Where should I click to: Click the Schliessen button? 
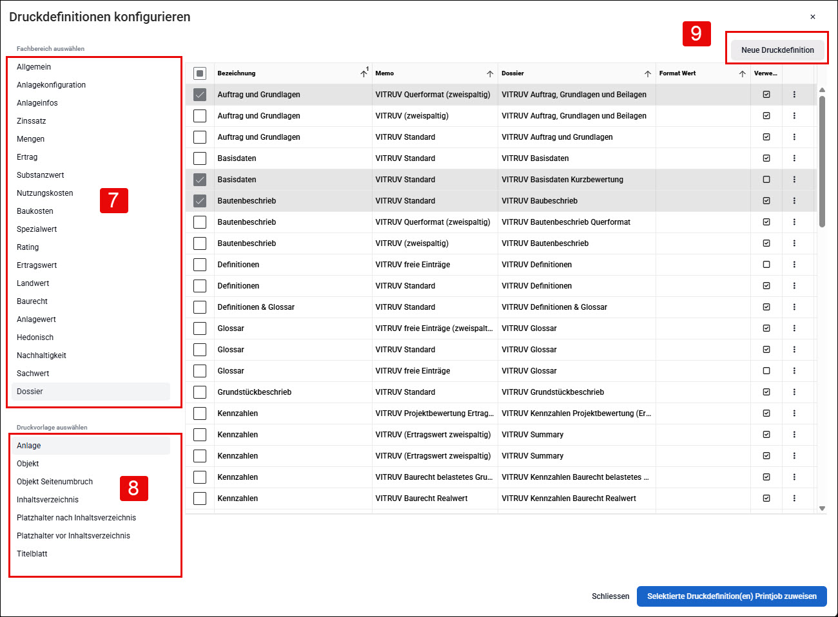point(610,596)
